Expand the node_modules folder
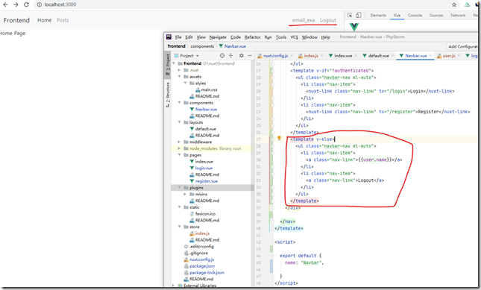Screen dimensions: 481x290 click(x=179, y=148)
